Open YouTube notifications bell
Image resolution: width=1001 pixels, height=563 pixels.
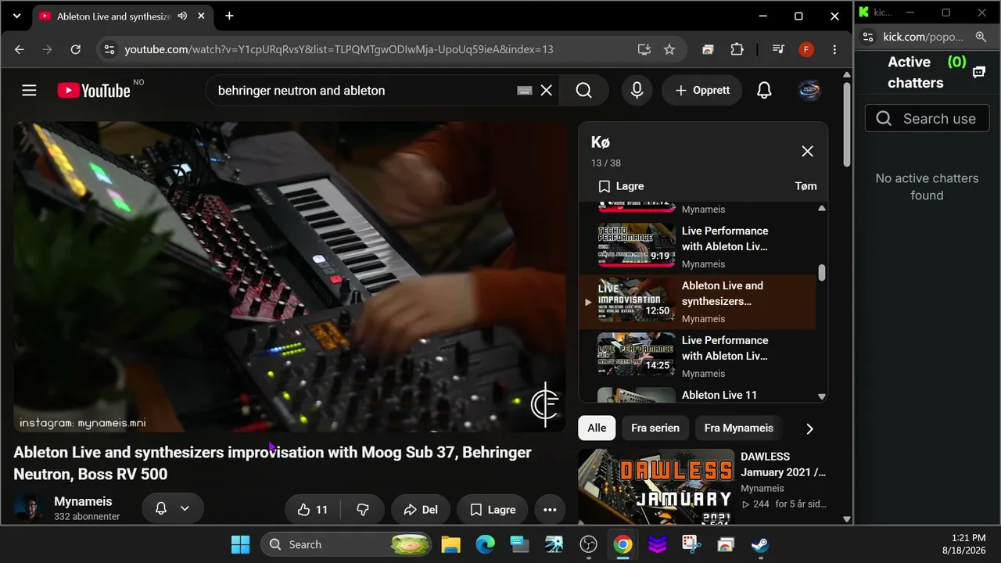click(764, 91)
